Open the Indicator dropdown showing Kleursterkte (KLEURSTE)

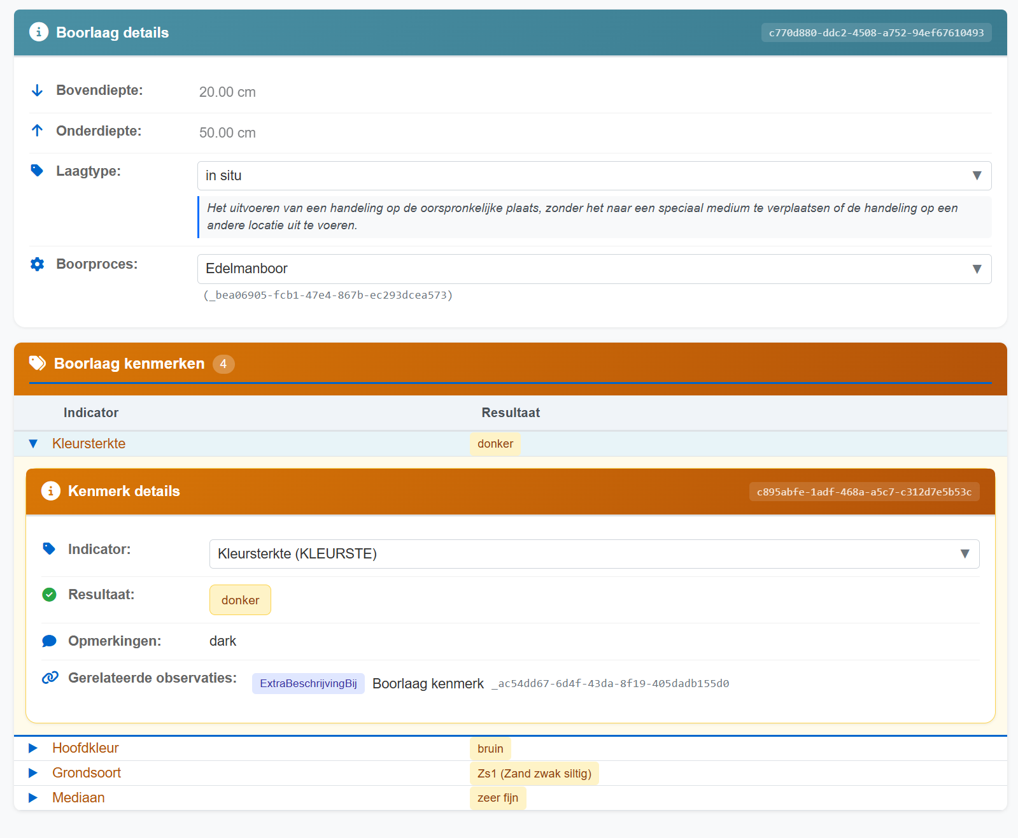593,554
